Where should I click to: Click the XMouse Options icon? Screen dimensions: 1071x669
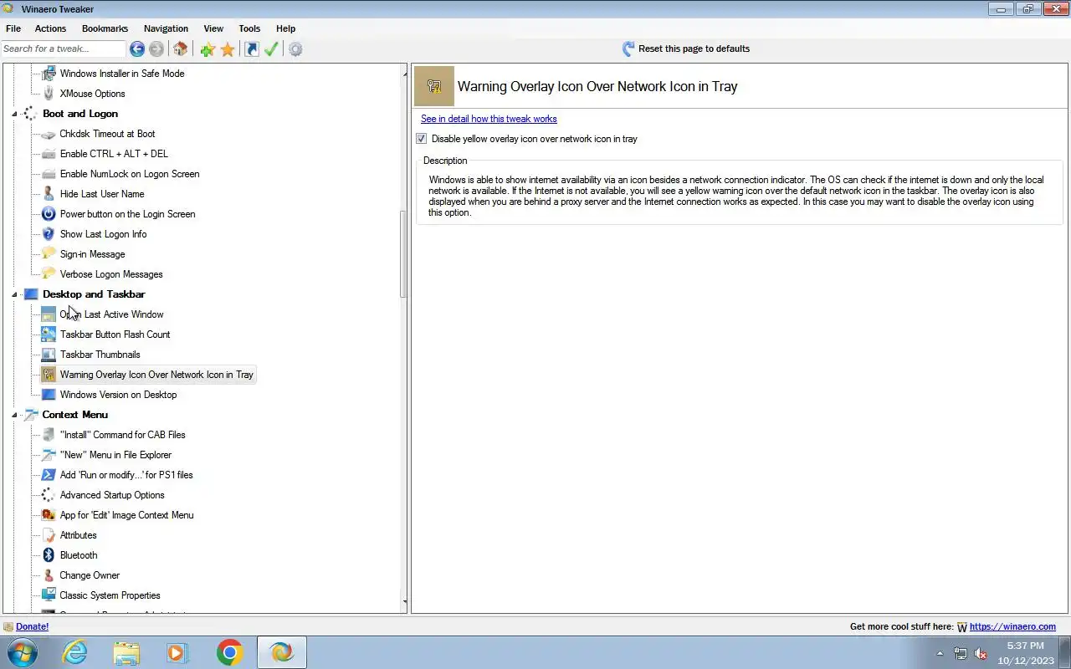pyautogui.click(x=49, y=94)
